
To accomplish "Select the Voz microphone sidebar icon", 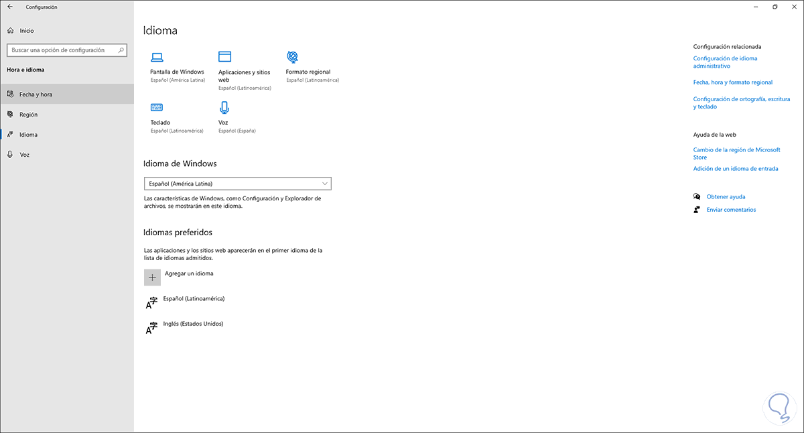I will pyautogui.click(x=10, y=155).
